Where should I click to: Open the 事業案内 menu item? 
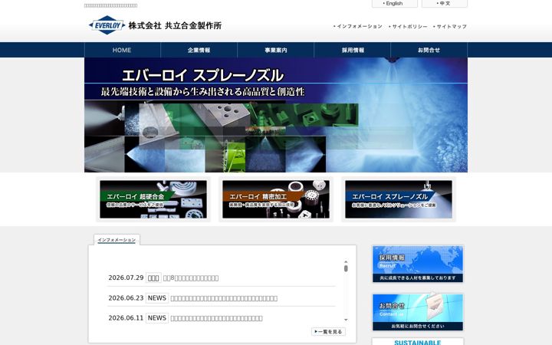pos(276,50)
